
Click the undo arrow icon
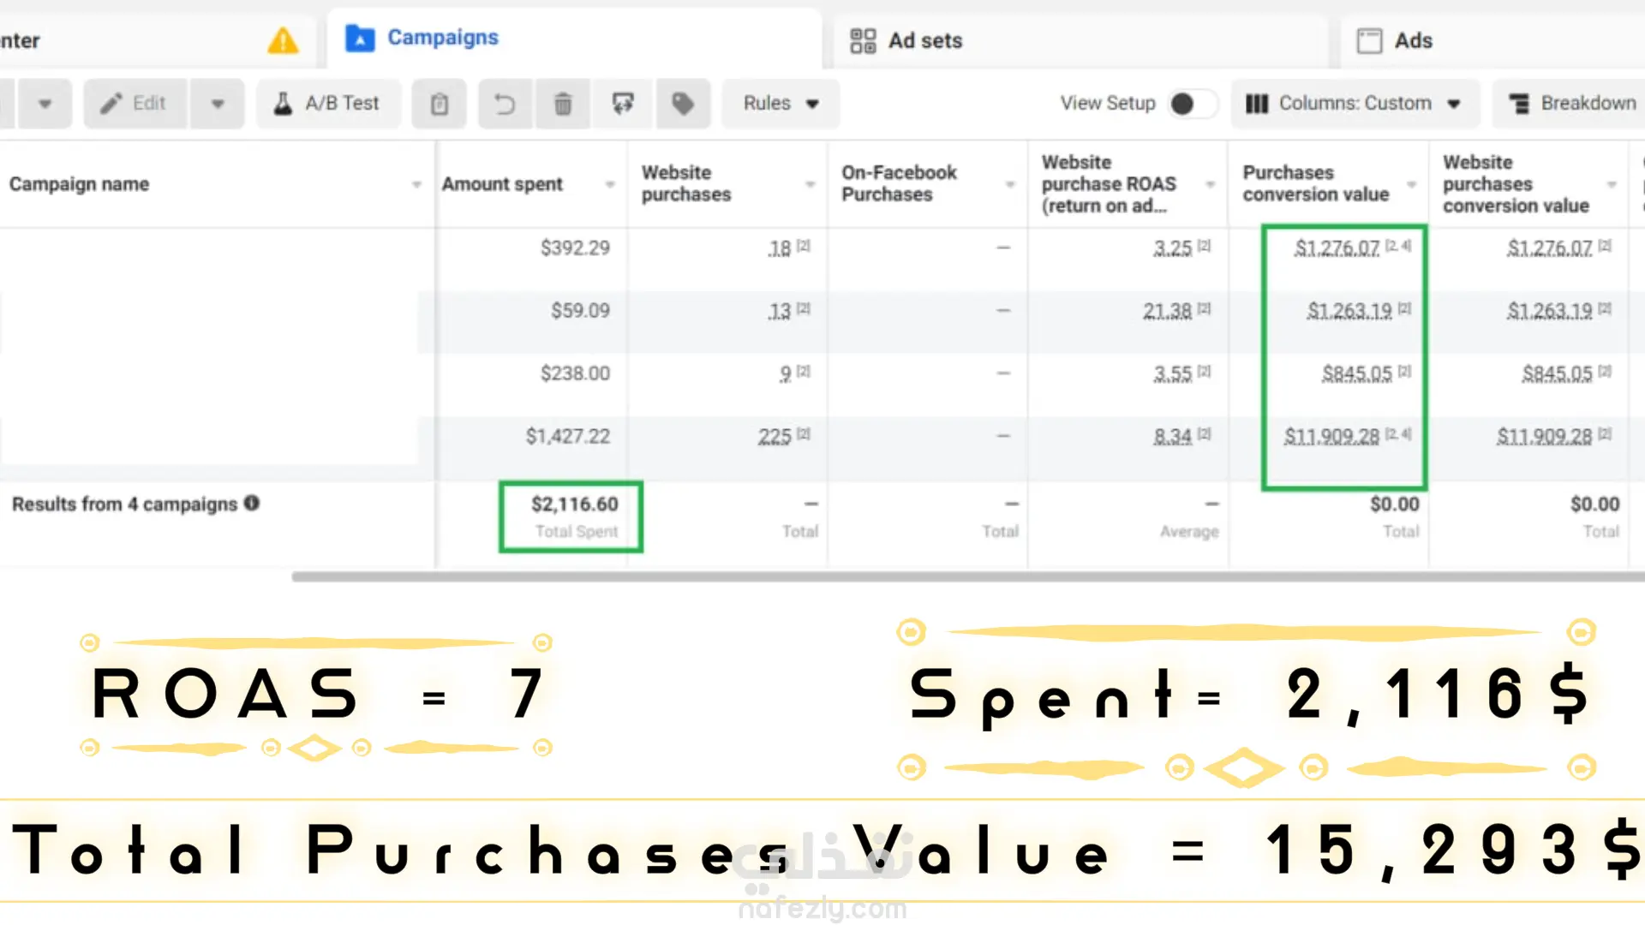point(505,104)
